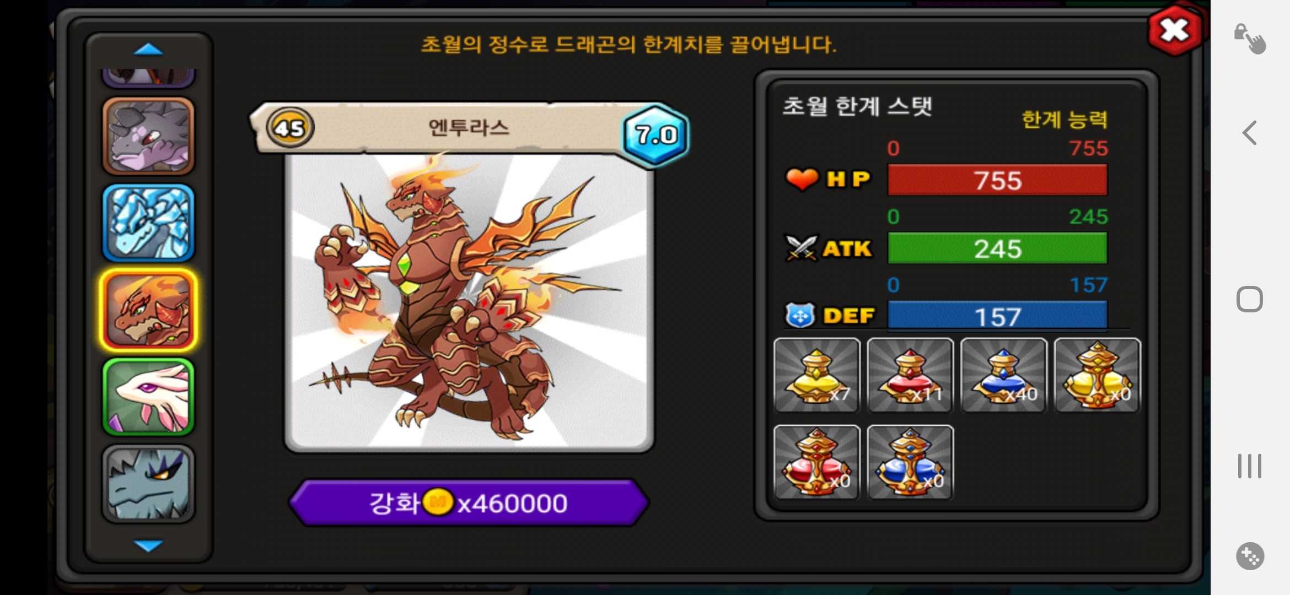
Task: Select the small red potion x11
Action: pyautogui.click(x=910, y=375)
